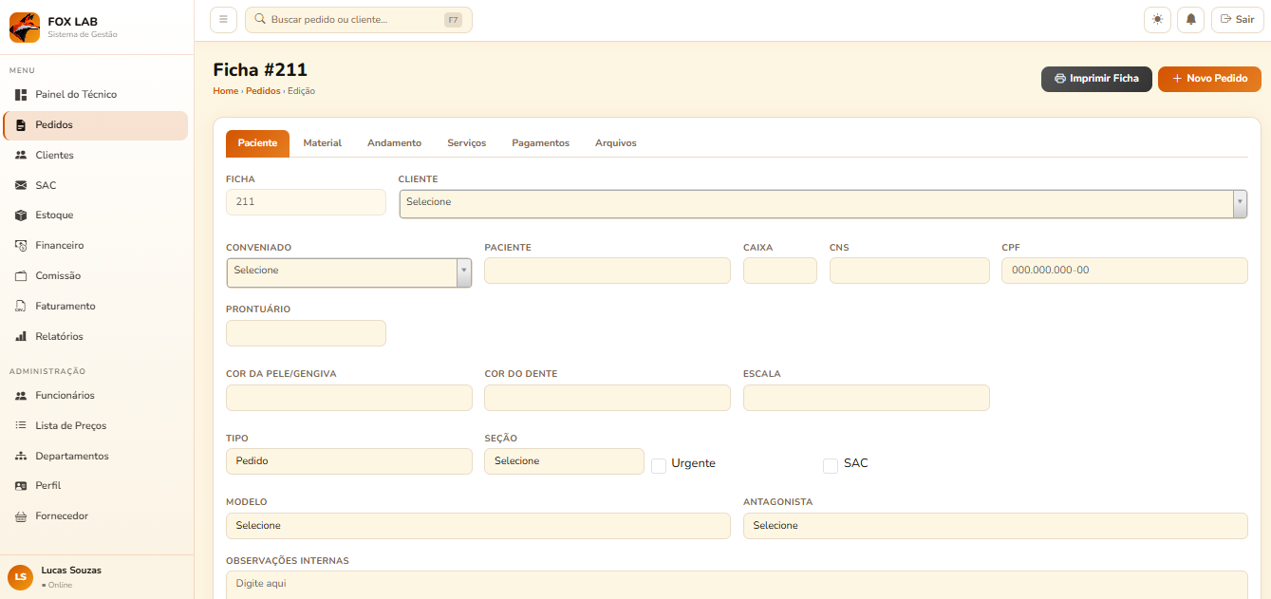Click the hamburger menu toggle icon
The image size is (1271, 599).
pos(223,20)
